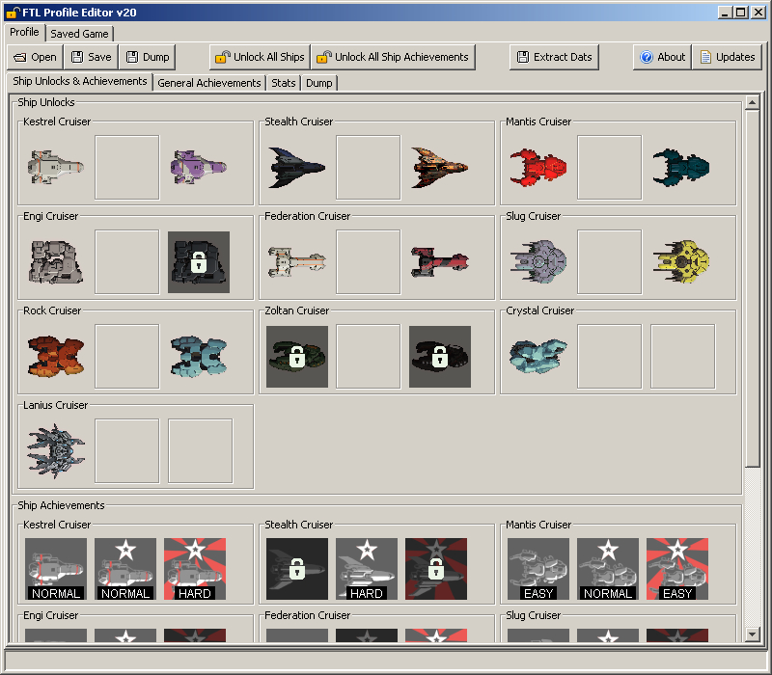The width and height of the screenshot is (772, 675).
Task: Select the Crystal Cruiser ship icon
Action: (x=538, y=357)
